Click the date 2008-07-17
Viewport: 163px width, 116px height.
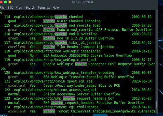[x=142, y=60]
